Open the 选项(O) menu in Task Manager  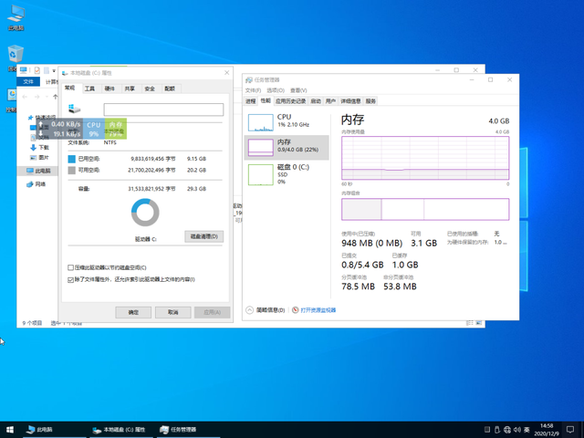coord(276,90)
